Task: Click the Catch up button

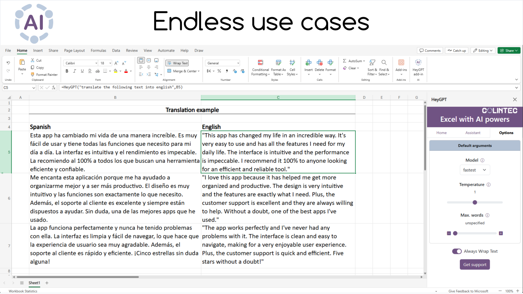Action: pos(457,51)
